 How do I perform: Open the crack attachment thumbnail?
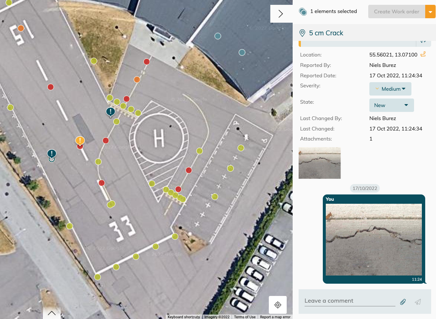pyautogui.click(x=319, y=163)
